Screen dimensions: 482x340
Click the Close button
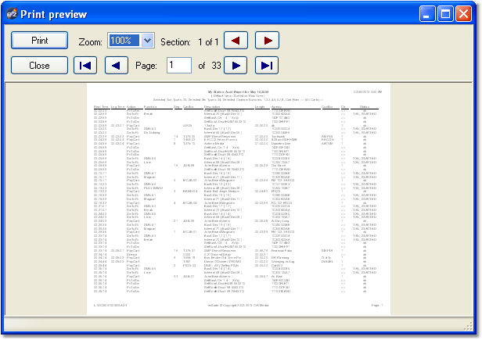tap(39, 66)
